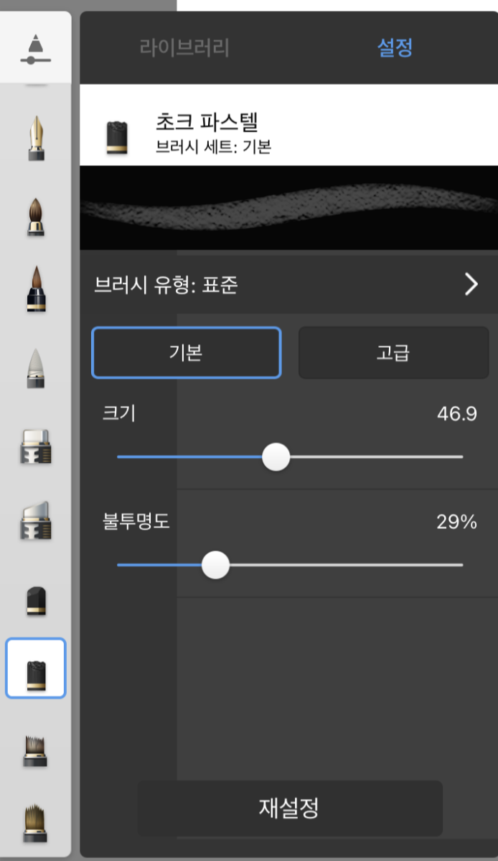498x861 pixels.
Task: Select the smooth black pastel brush
Action: click(36, 601)
